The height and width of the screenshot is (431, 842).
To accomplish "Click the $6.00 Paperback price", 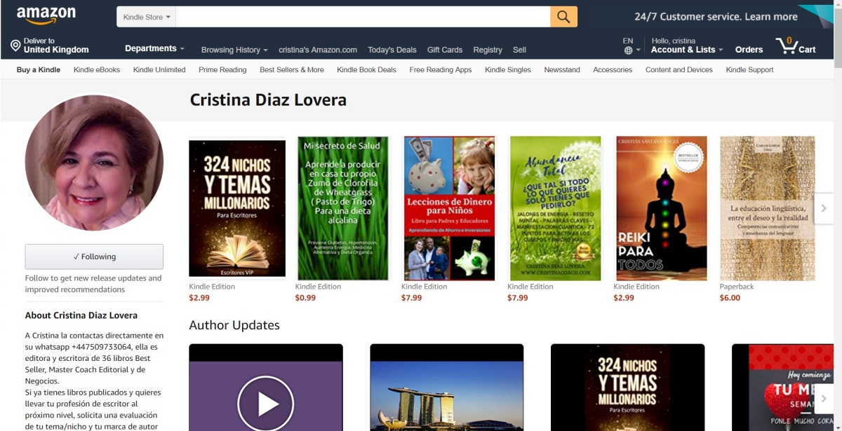I will (x=730, y=298).
